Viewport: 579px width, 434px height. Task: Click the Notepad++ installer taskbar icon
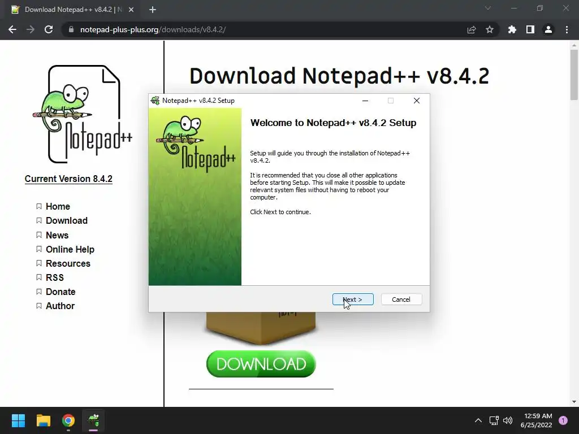(93, 420)
